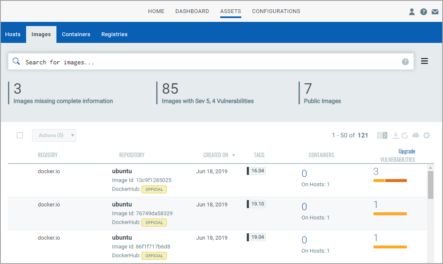Viewport: 443px width, 264px height.
Task: Click the cloud icon in table toolbar
Action: coord(416,135)
